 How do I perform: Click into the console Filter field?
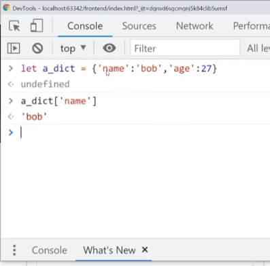point(185,48)
